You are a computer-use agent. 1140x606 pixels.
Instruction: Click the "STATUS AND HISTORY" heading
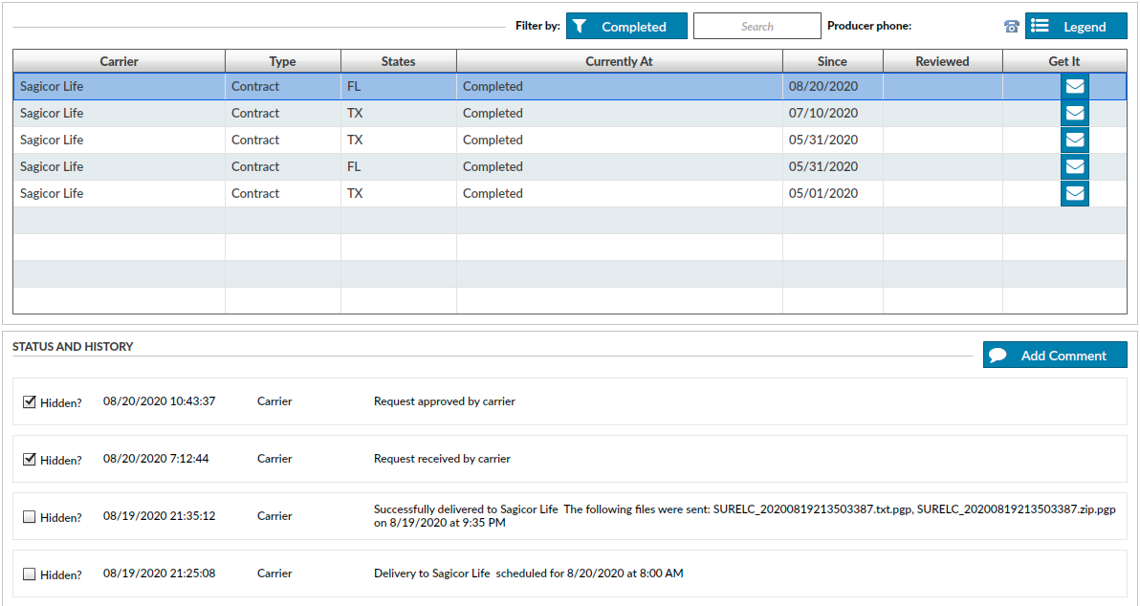tap(73, 347)
